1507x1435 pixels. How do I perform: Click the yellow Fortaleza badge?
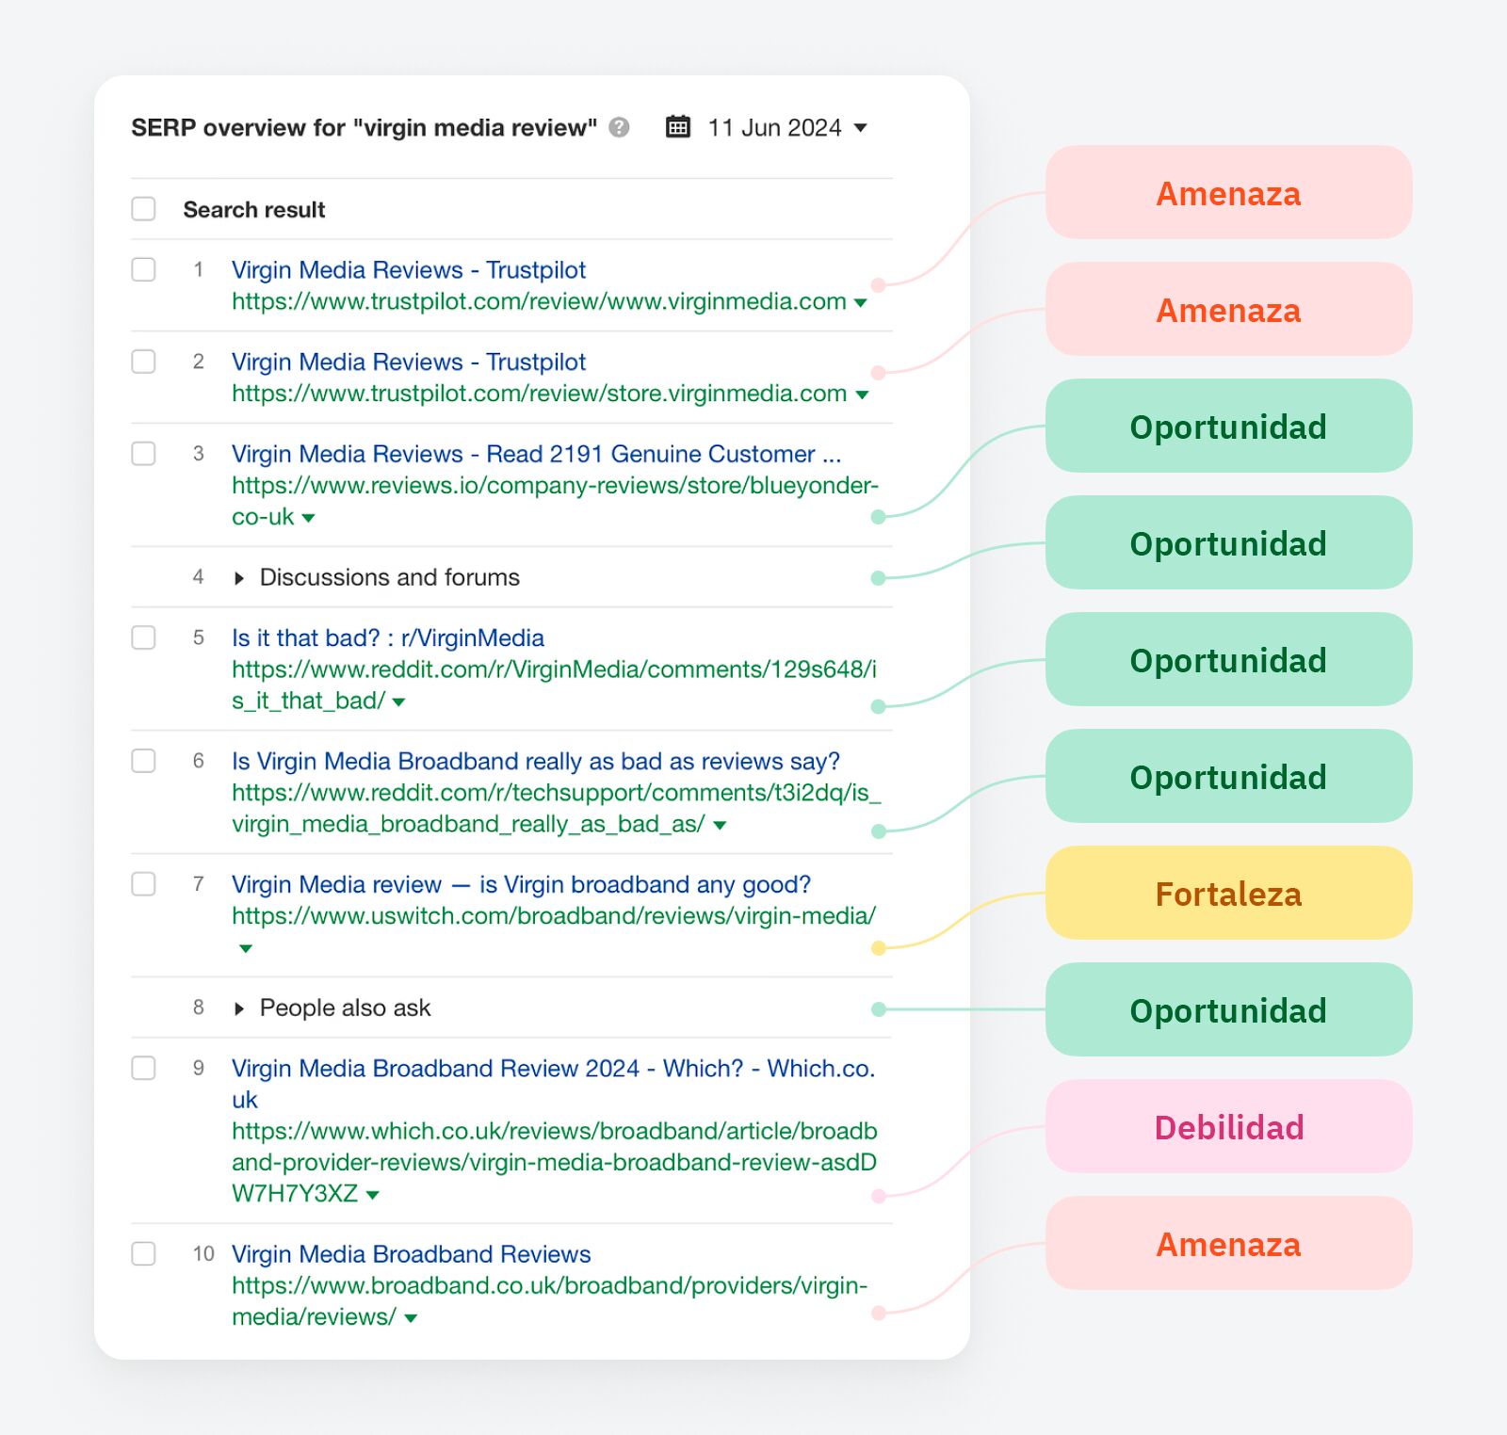1227,894
